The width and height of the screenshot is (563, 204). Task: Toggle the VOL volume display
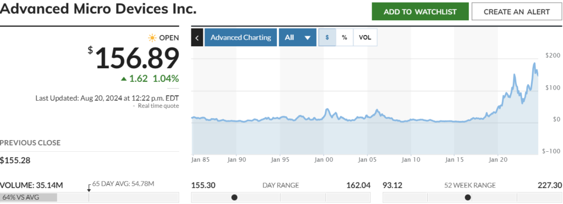coord(365,37)
